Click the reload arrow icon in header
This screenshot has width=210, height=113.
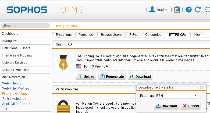click(x=198, y=9)
